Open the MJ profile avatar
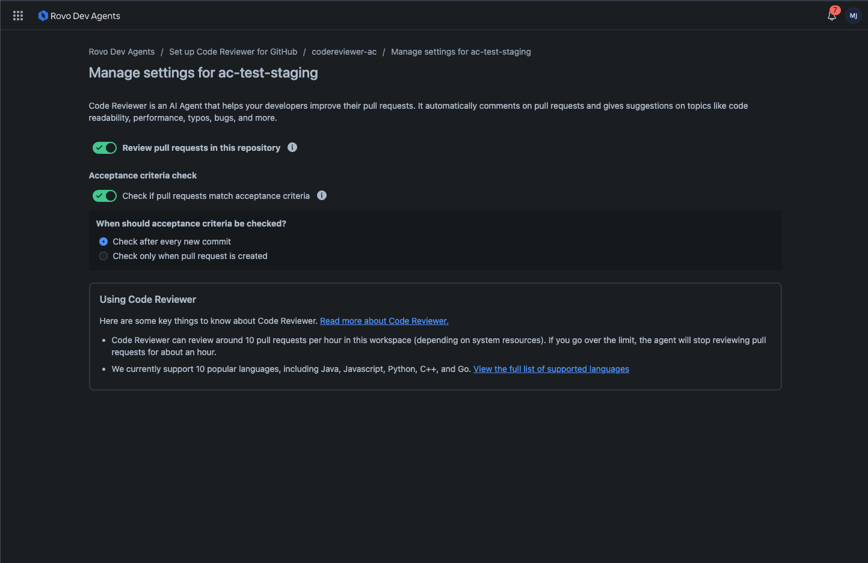 [x=854, y=15]
